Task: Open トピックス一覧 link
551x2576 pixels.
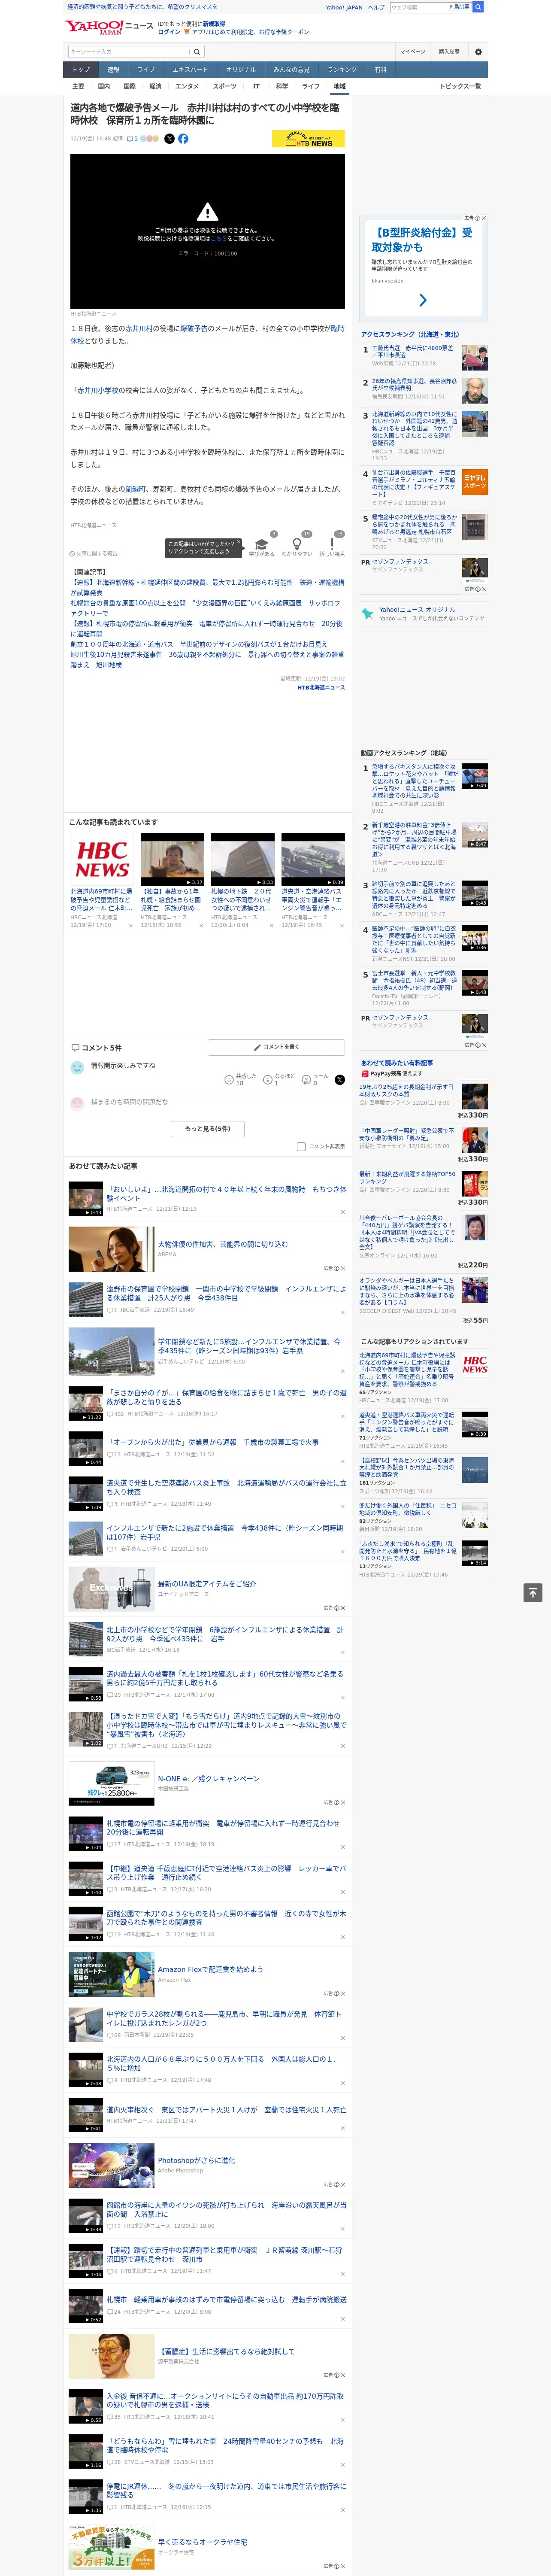Action: 460,86
